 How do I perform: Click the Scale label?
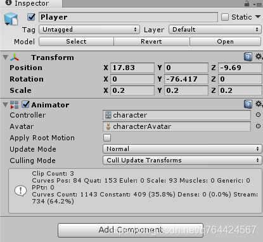click(x=20, y=90)
